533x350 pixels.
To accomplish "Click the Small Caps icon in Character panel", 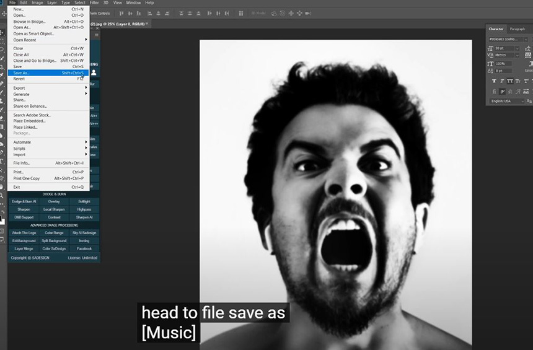I will point(517,81).
